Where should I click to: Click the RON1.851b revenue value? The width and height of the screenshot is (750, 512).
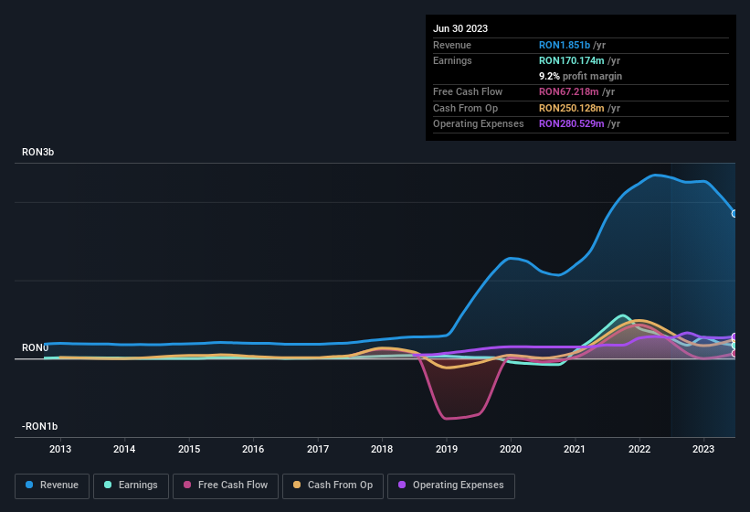pyautogui.click(x=565, y=45)
